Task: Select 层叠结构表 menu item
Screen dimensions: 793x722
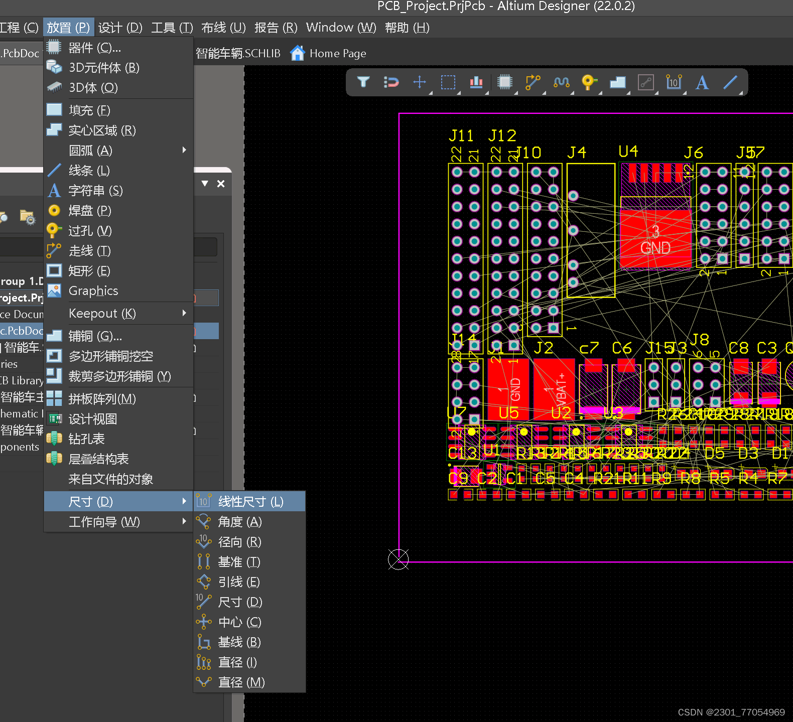Action: point(118,459)
